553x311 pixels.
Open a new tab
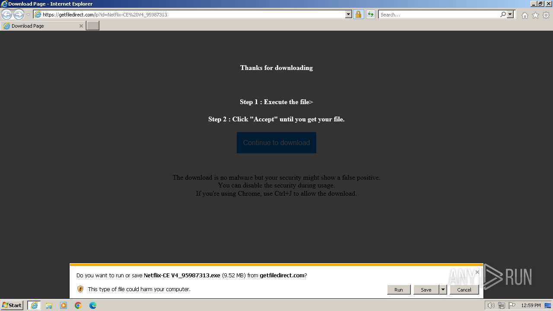93,26
